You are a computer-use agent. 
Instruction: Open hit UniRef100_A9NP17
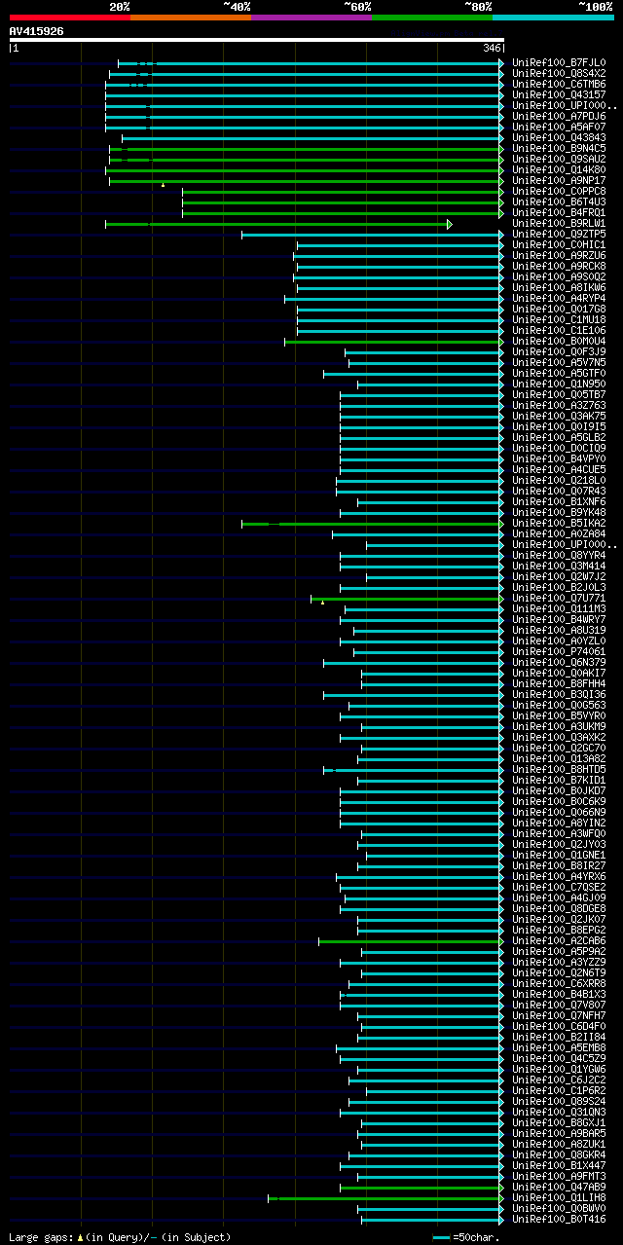[x=559, y=180]
